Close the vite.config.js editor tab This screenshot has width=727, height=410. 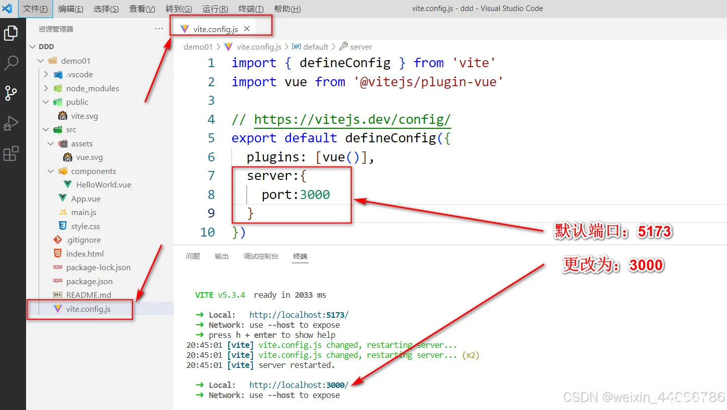pos(246,29)
